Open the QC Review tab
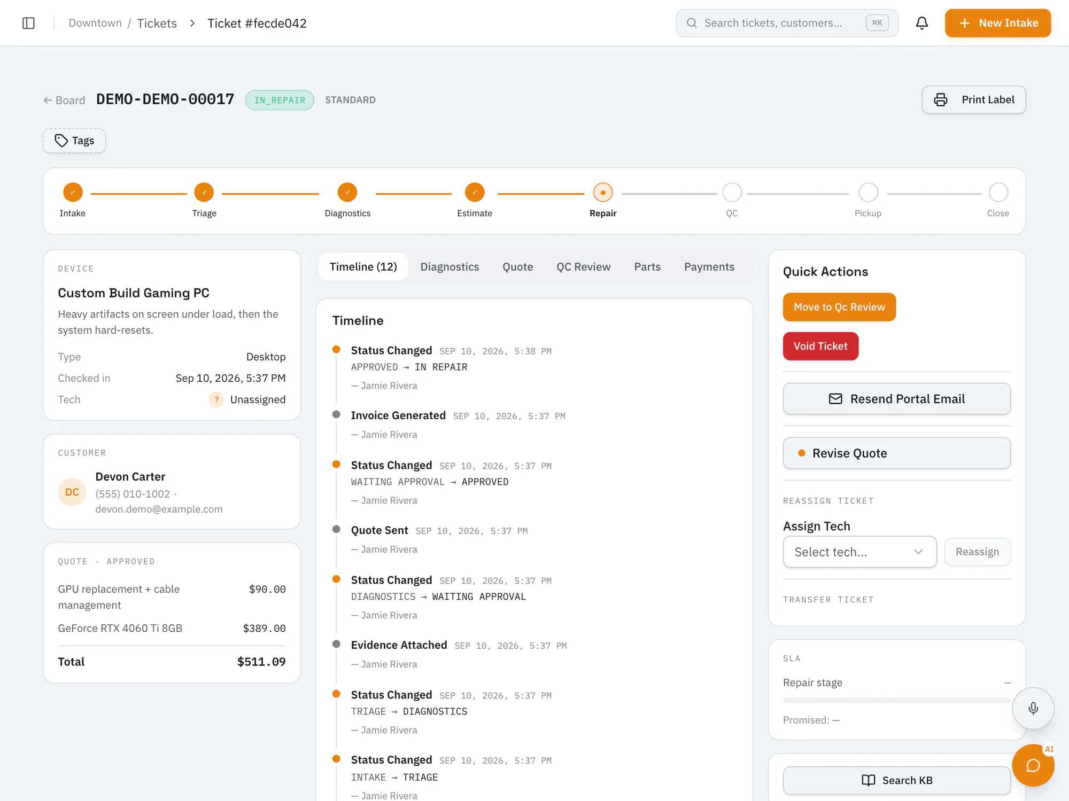Image resolution: width=1069 pixels, height=801 pixels. 583,266
